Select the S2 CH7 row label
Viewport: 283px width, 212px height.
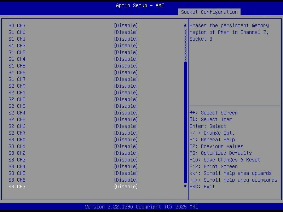[17, 133]
